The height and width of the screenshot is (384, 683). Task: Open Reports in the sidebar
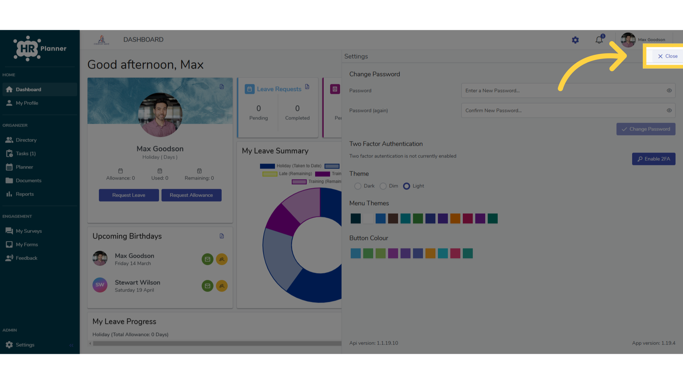click(40, 194)
